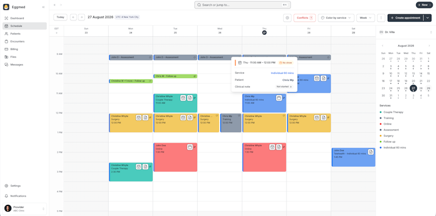Click calendar icon on Chris Mp Thursday appointment
The image size is (436, 216).
[279, 98]
